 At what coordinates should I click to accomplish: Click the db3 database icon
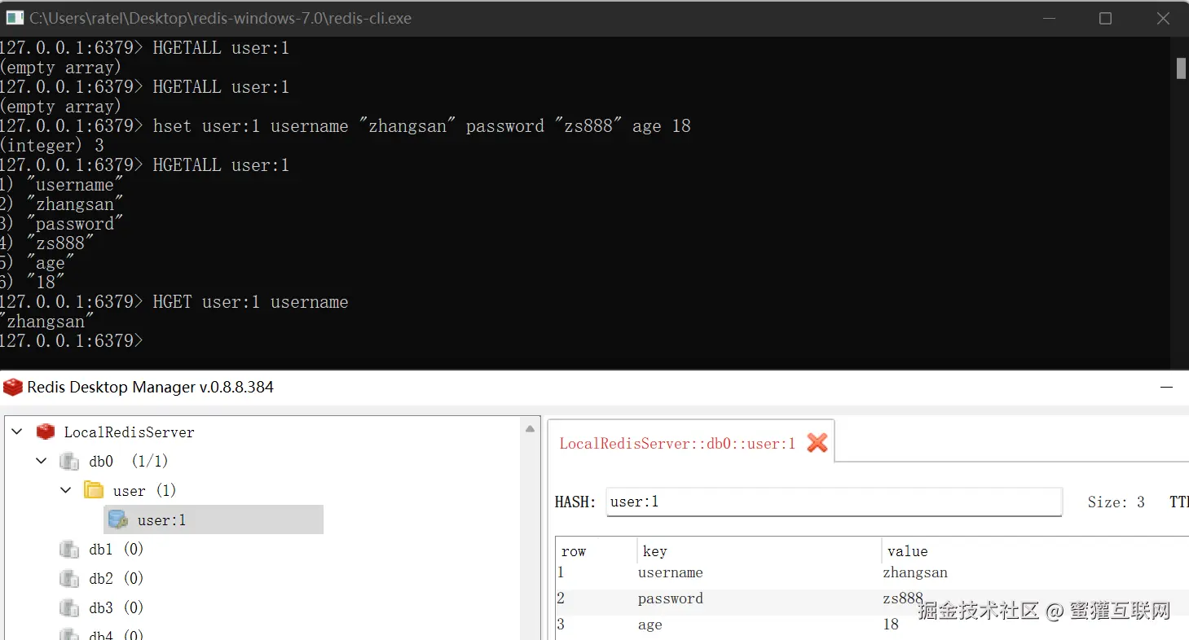[x=69, y=608]
